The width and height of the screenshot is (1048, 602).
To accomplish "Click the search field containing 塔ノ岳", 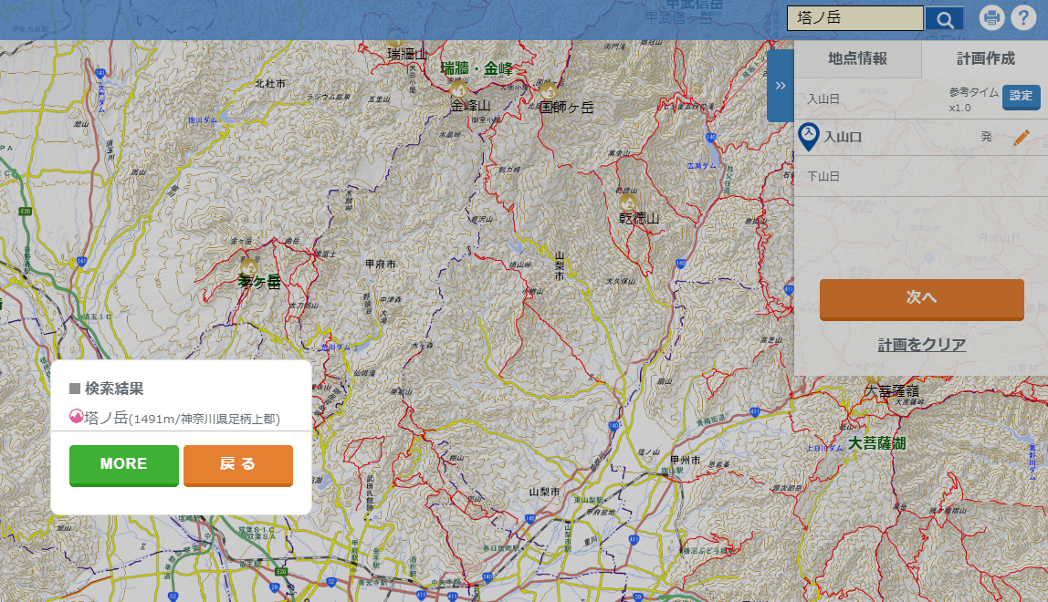I will pos(854,18).
